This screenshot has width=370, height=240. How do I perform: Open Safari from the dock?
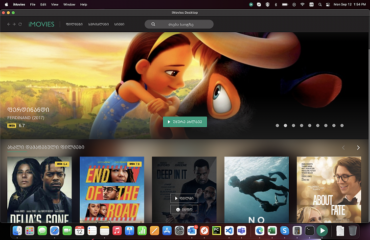pyautogui.click(x=54, y=231)
